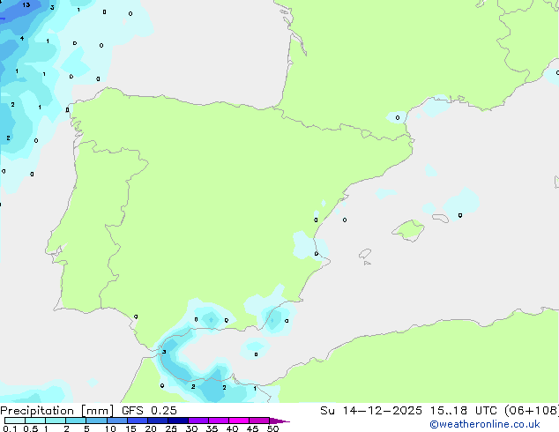Click the 20–25 mm legend color swatch
The width and height of the screenshot is (559, 432).
[158, 421]
